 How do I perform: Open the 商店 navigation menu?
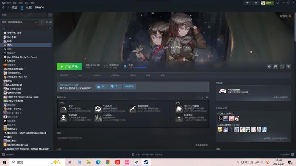[14, 7]
